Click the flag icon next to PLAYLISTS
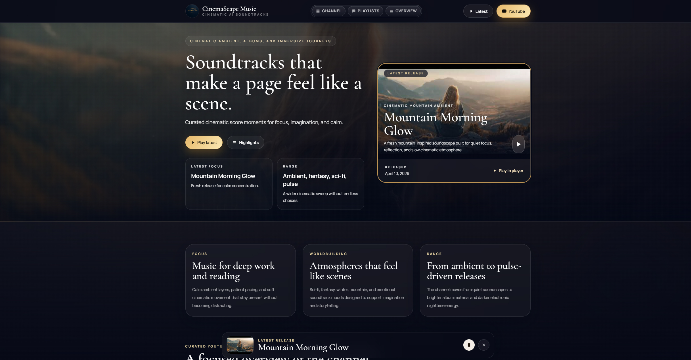The width and height of the screenshot is (691, 360). point(354,11)
